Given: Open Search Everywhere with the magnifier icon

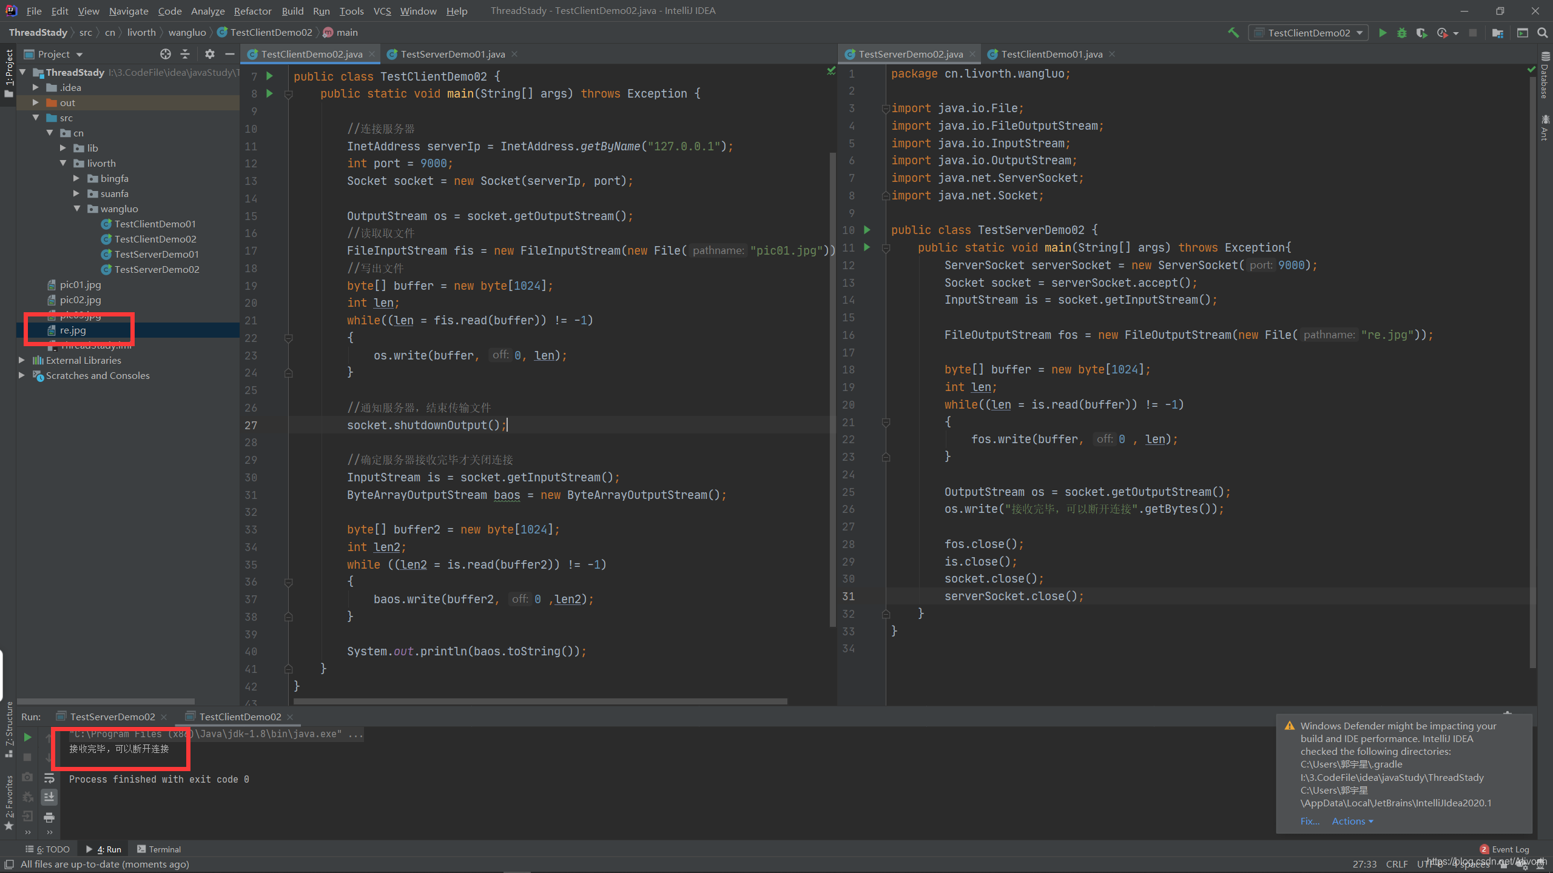Looking at the screenshot, I should (x=1542, y=33).
